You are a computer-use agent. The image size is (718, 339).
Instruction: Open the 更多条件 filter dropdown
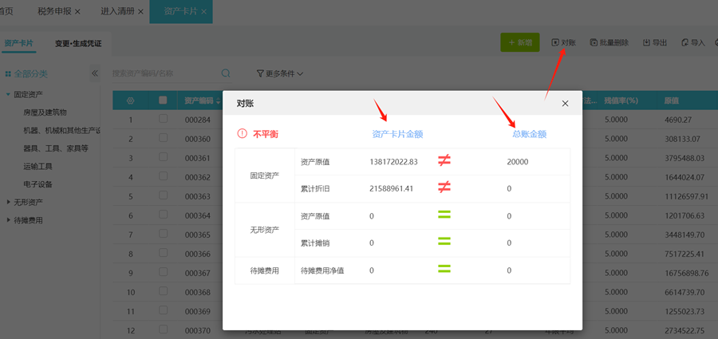click(280, 73)
